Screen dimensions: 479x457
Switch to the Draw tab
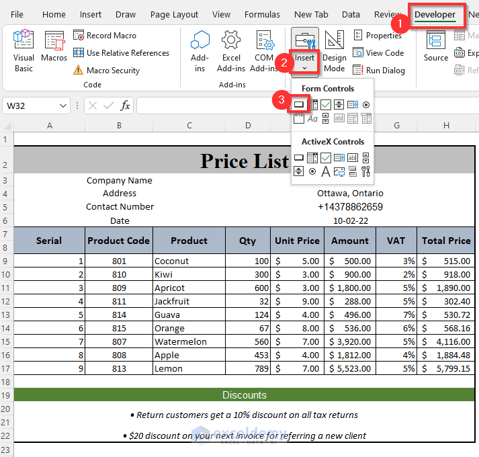pos(126,14)
